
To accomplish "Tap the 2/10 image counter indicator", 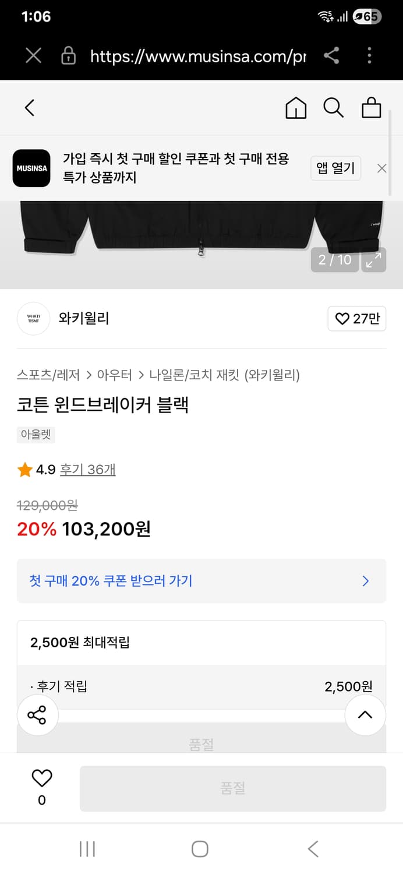I will [334, 260].
